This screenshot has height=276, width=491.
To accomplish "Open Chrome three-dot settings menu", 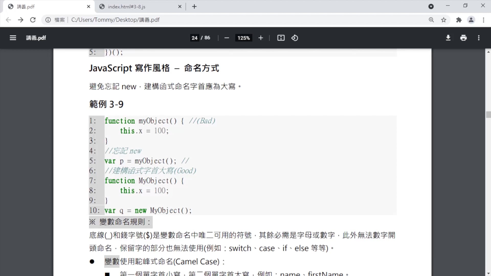I will coord(483,20).
